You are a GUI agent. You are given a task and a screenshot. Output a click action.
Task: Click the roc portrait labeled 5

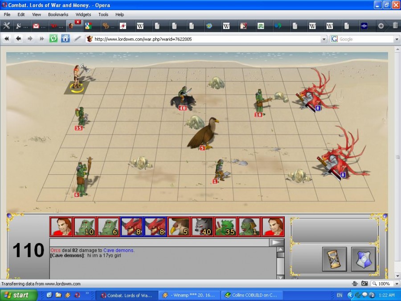click(x=179, y=227)
